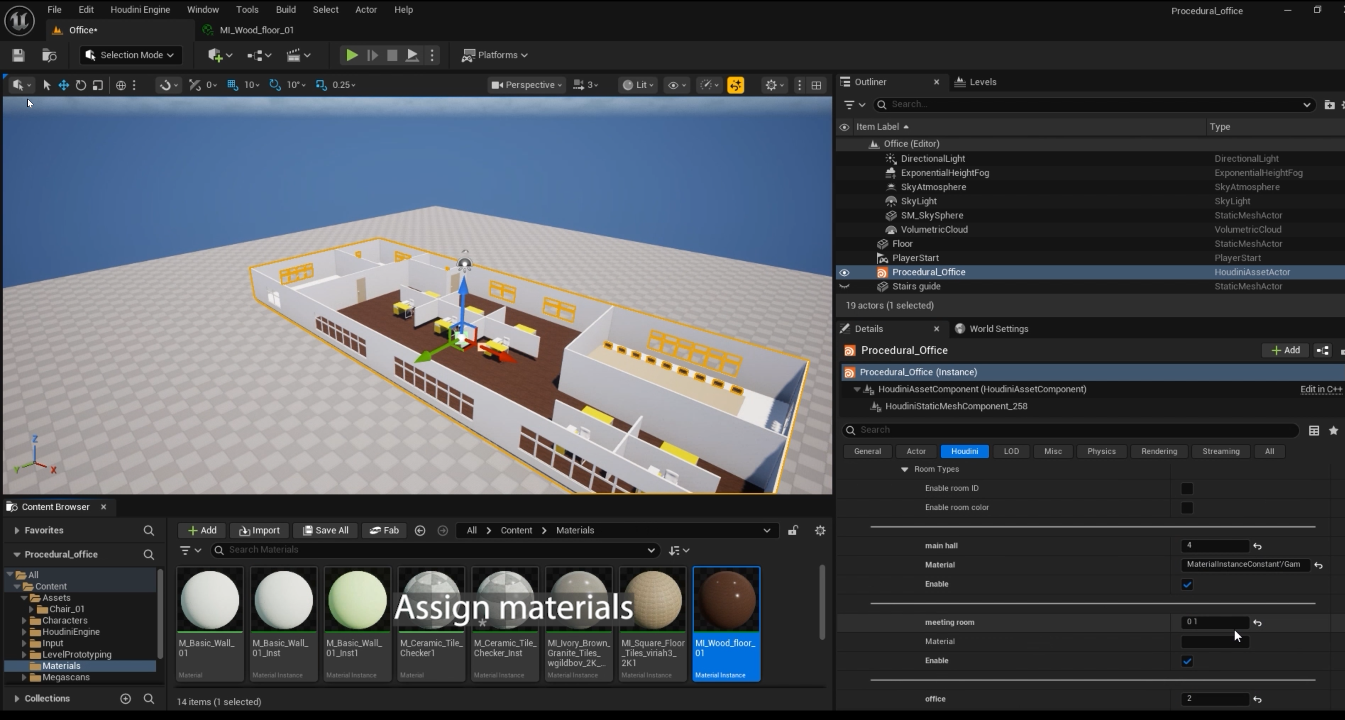
Task: Click the save level floppy disk icon
Action: pos(18,55)
